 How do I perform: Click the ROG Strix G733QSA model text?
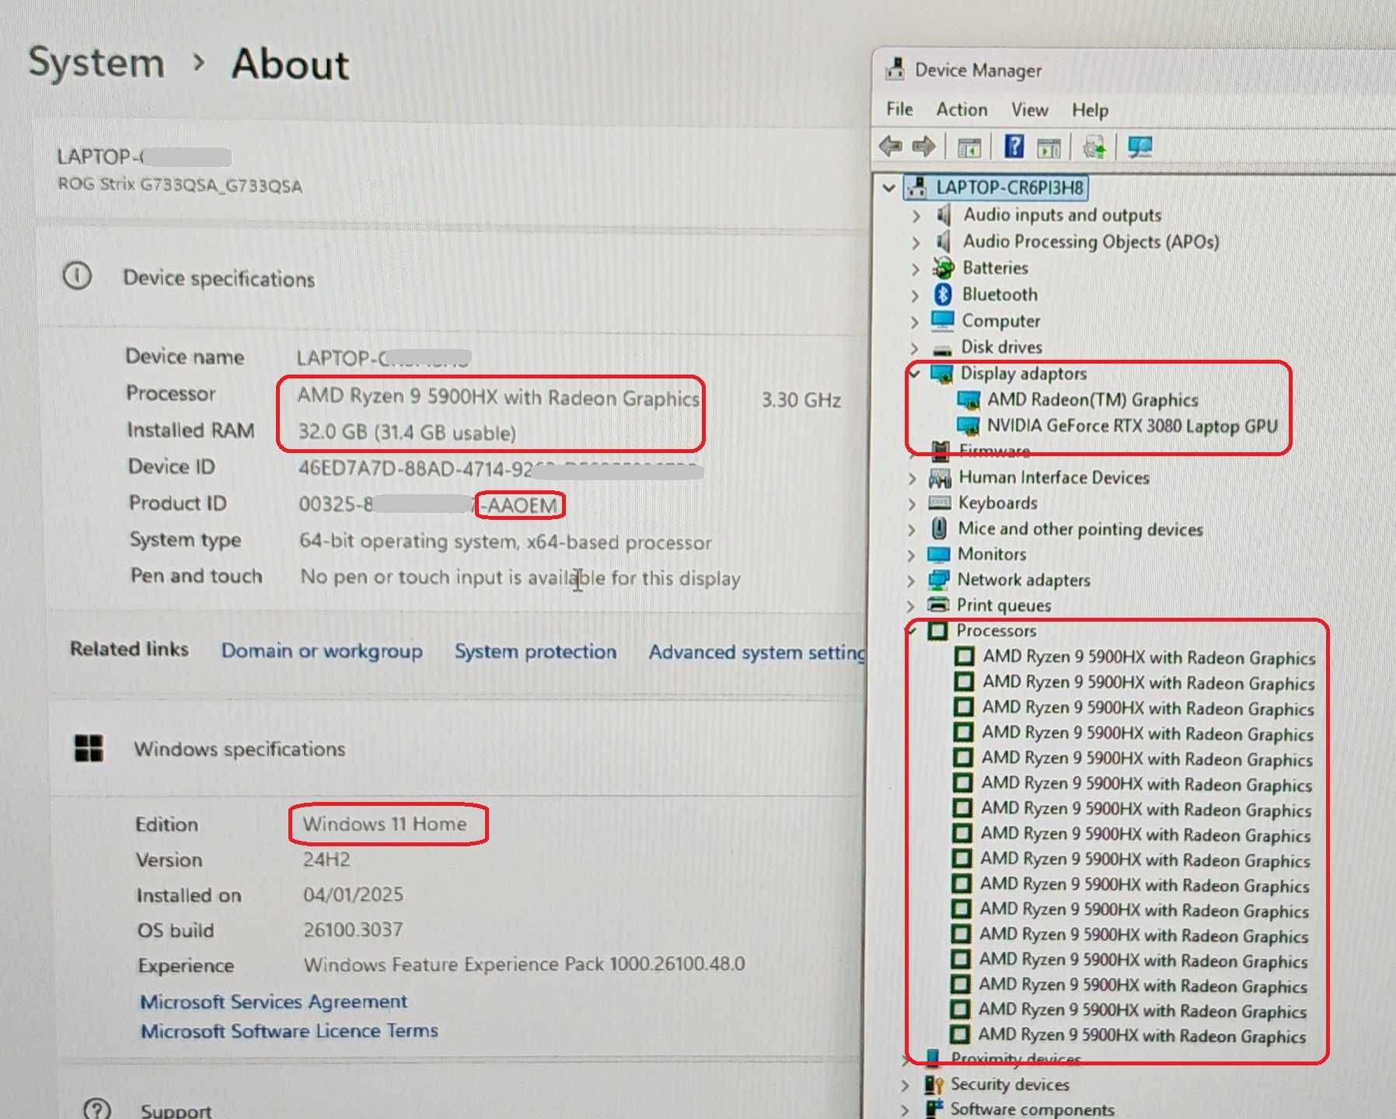180,185
